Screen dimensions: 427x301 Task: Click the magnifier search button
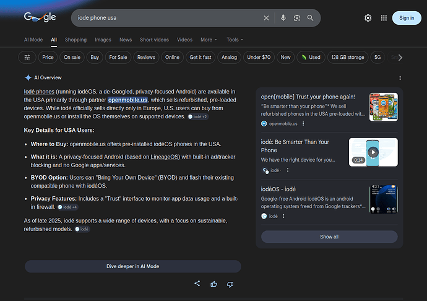coord(311,18)
